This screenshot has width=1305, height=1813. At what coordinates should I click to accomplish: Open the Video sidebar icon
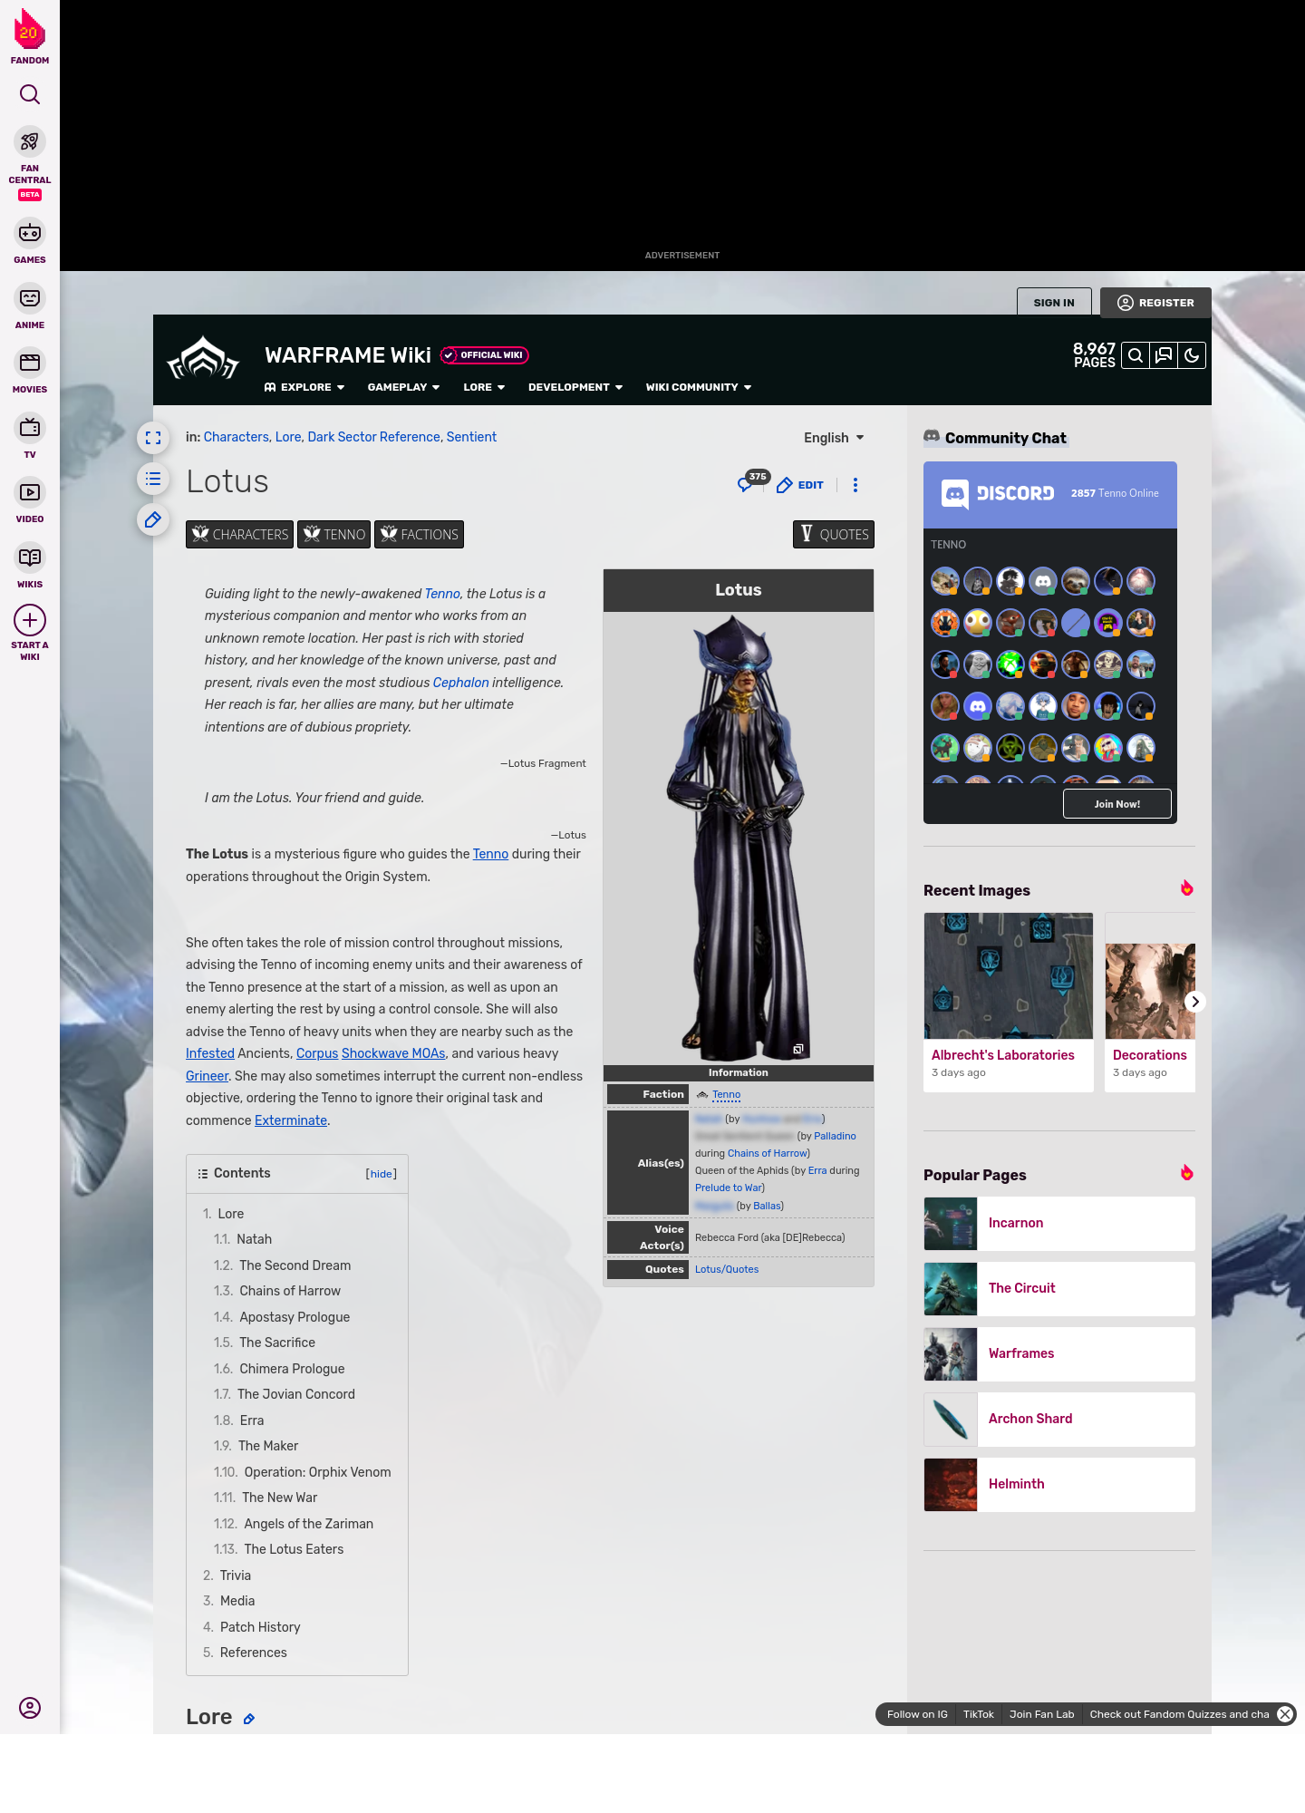point(30,492)
